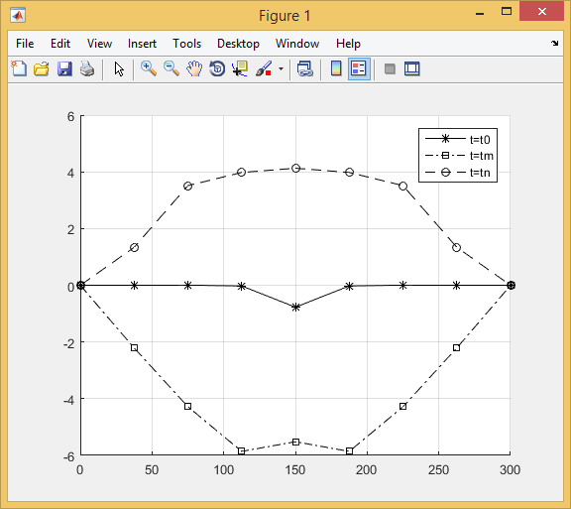Print the figure using printer icon
This screenshot has width=571, height=509.
tap(87, 68)
